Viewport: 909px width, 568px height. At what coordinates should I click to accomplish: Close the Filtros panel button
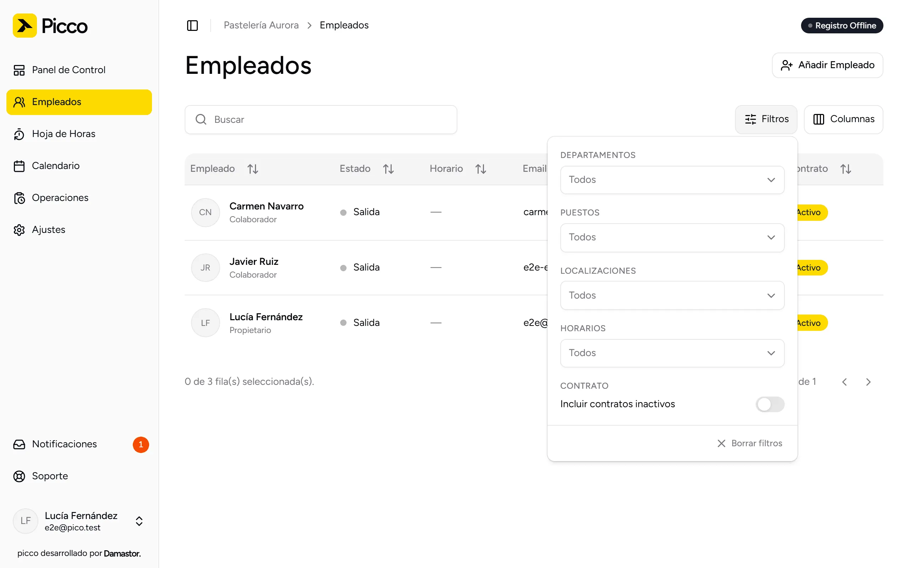point(766,120)
